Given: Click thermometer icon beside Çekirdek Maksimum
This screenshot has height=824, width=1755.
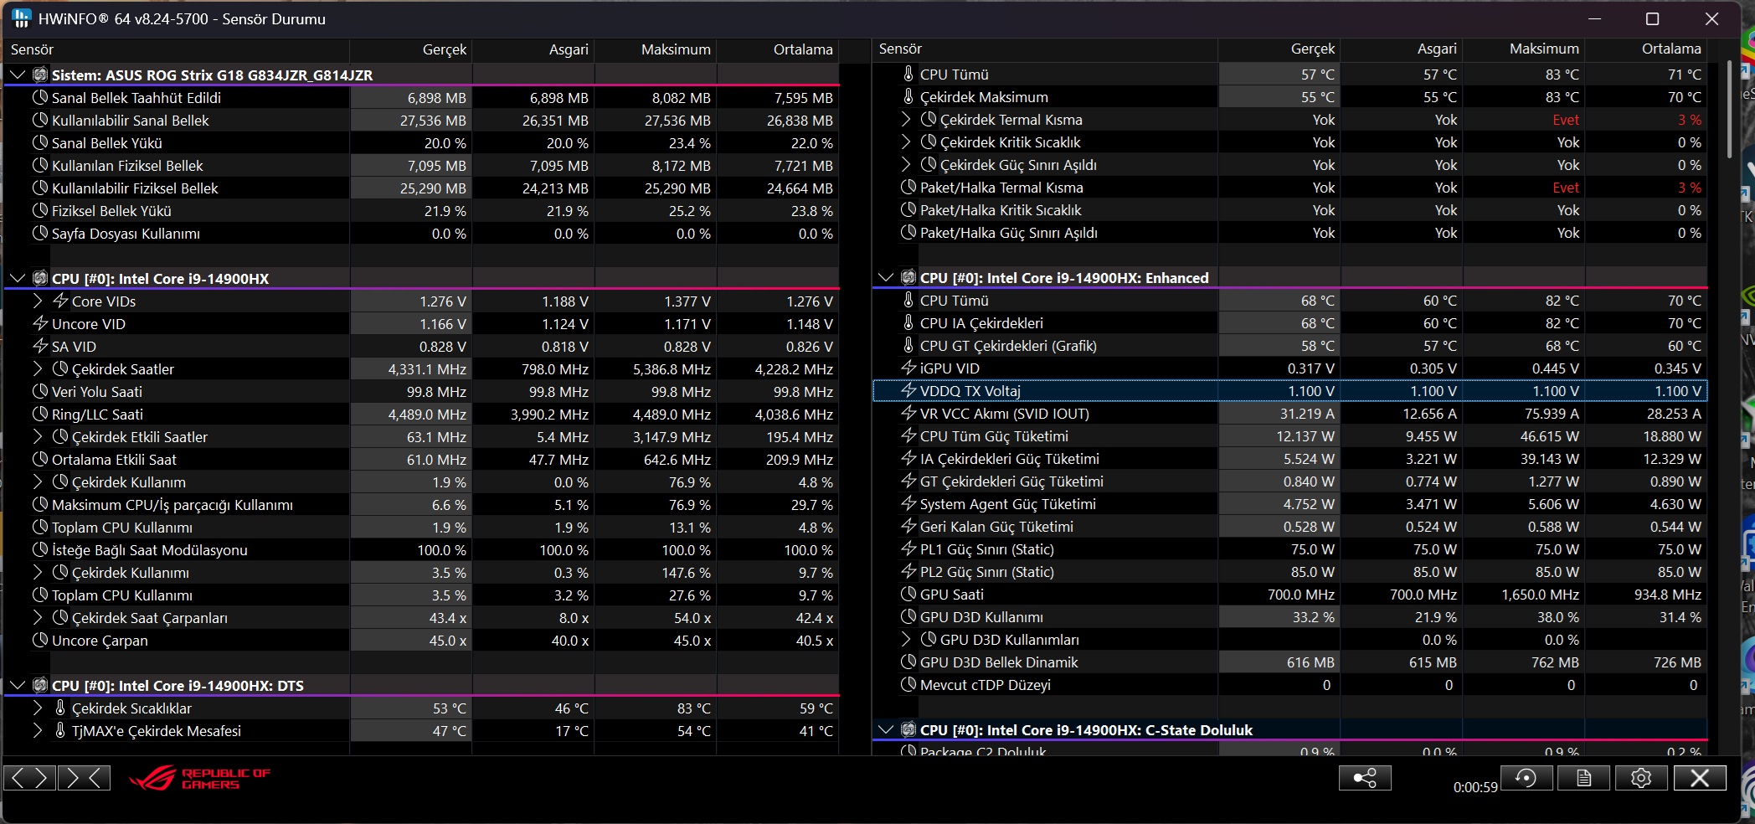Looking at the screenshot, I should [908, 96].
